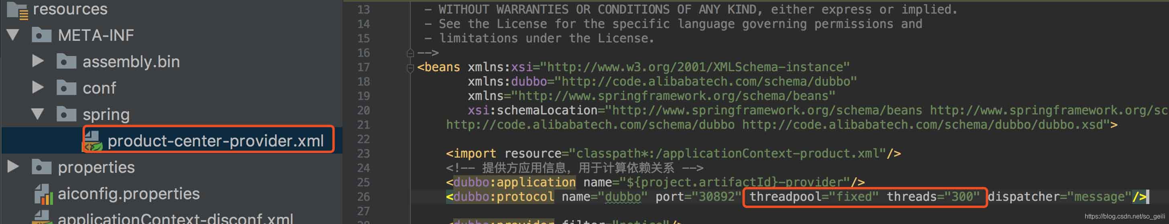Screen dimensions: 1169x224
Task: Click the port="30892" attribute
Action: [x=698, y=196]
